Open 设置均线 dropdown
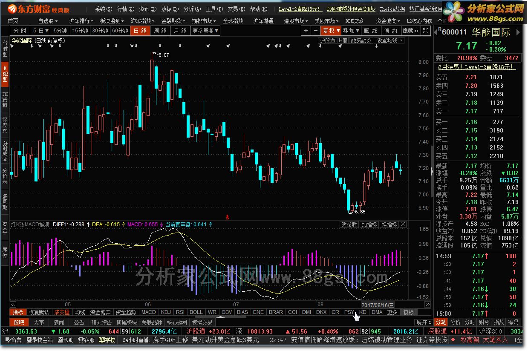The image size is (528, 351). tap(390, 40)
